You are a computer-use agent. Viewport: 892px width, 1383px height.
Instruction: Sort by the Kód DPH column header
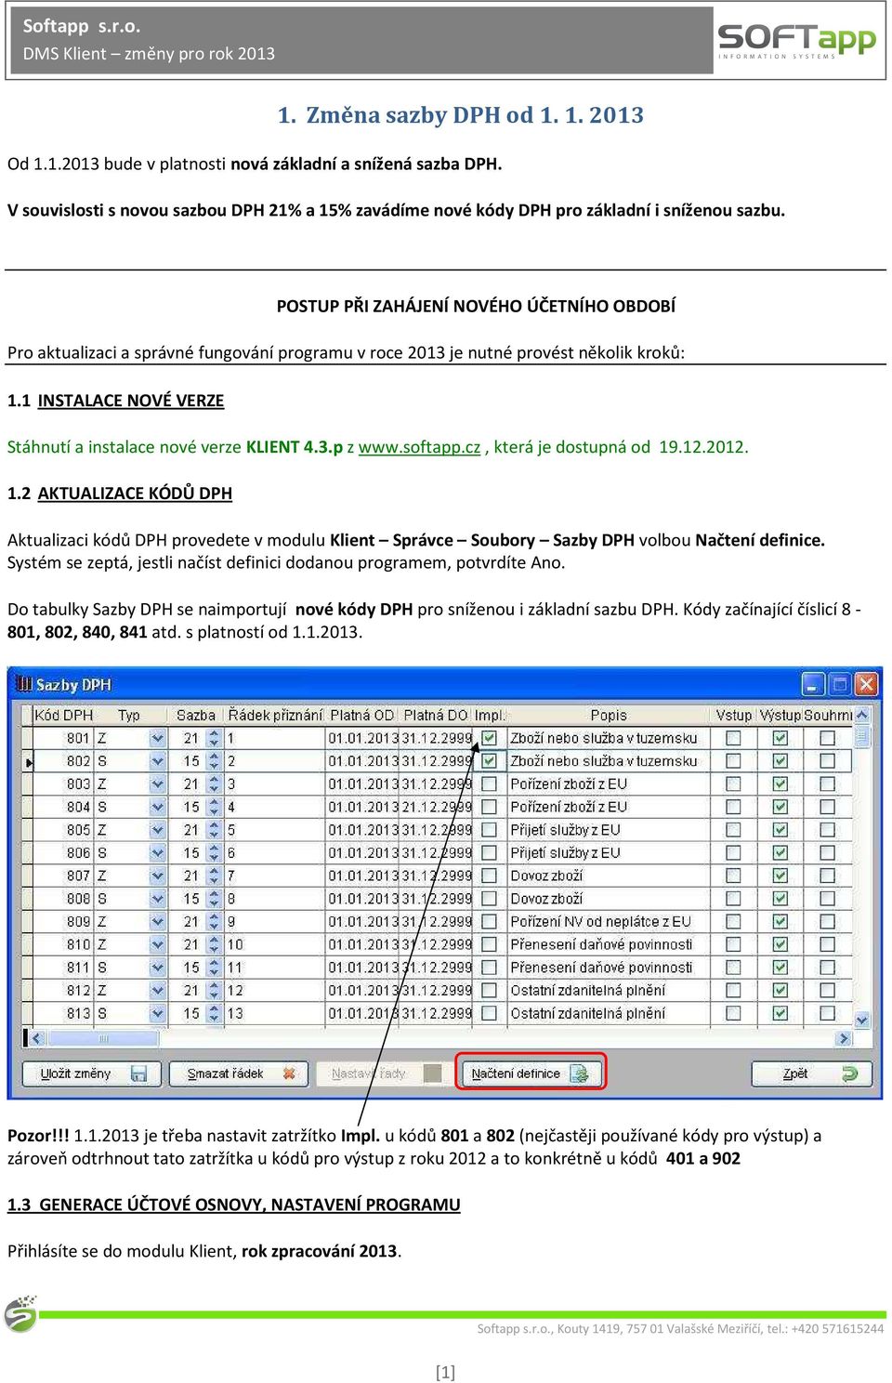point(64,715)
